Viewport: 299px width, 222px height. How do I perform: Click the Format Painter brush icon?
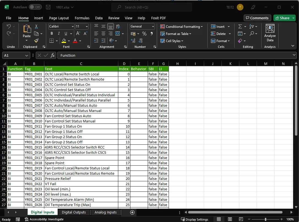[x=36, y=41]
